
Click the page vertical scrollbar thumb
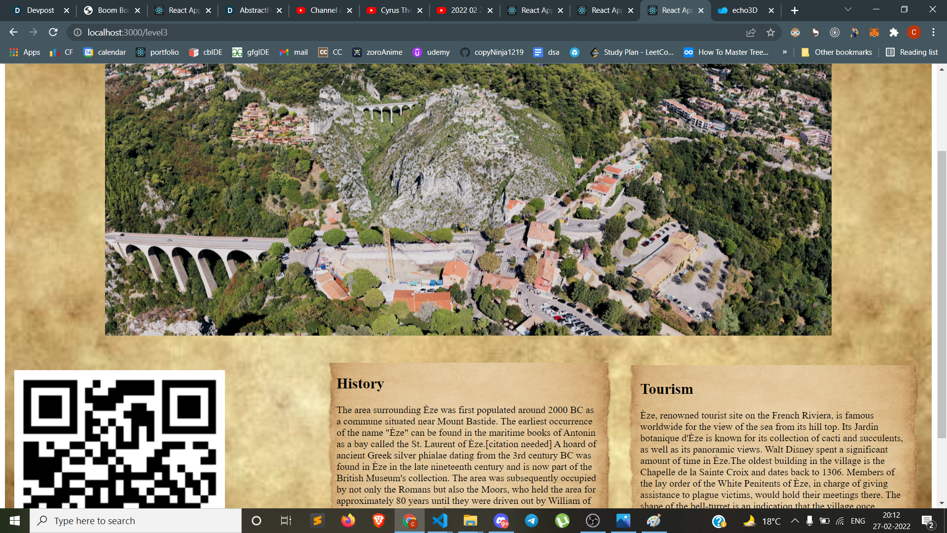point(942,294)
